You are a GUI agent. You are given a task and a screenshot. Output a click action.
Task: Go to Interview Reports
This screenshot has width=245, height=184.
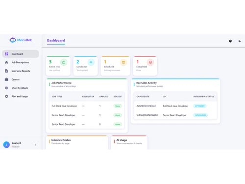pos(21,71)
